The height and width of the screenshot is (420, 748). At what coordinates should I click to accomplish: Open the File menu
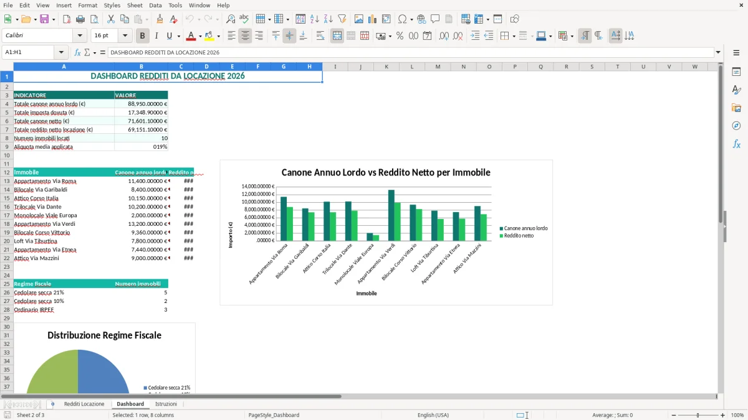click(x=7, y=5)
